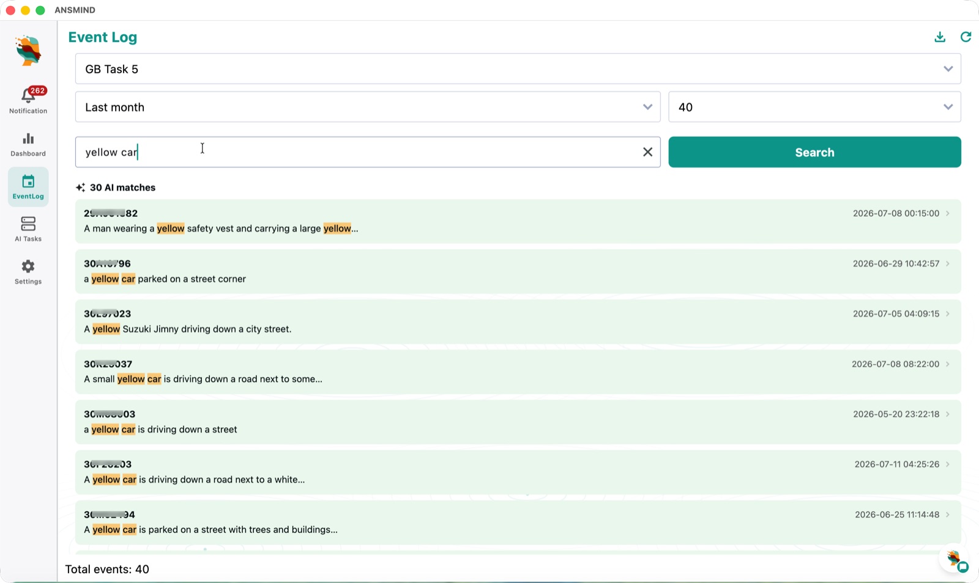Open the Settings gear icon
979x583 pixels.
tap(28, 266)
